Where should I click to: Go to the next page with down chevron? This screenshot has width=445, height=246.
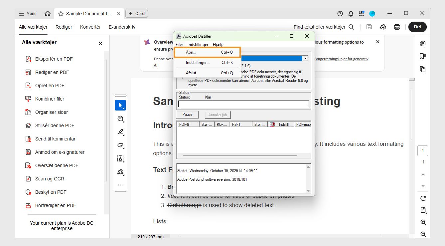point(423,186)
